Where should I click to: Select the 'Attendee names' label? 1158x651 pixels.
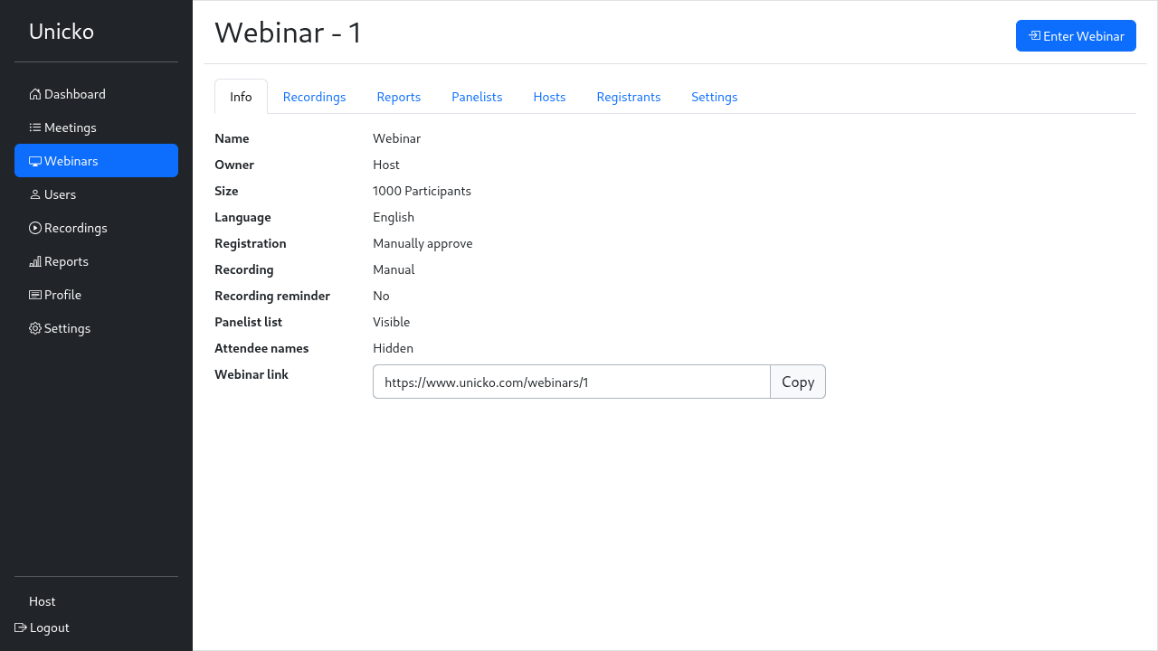(261, 348)
